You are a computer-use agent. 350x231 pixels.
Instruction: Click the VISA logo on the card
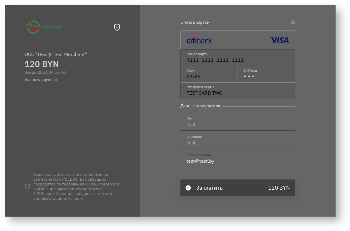[x=279, y=40]
